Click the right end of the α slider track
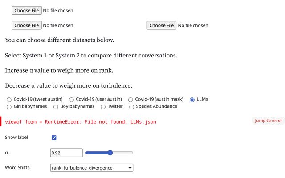The image size is (285, 178). pyautogui.click(x=132, y=153)
